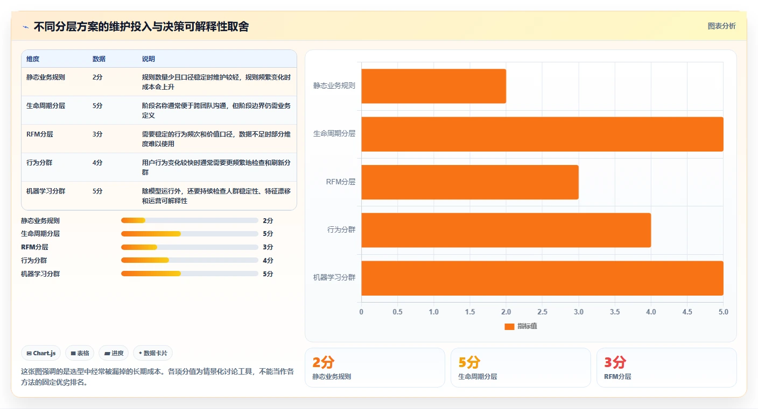Click the 指标值 legend text
The width and height of the screenshot is (758, 409).
pyautogui.click(x=527, y=327)
